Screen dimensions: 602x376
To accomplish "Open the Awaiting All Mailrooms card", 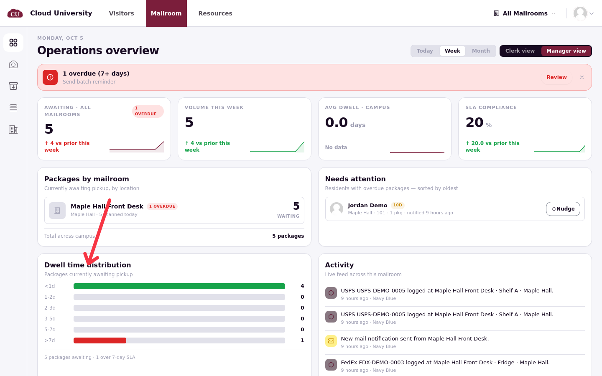I will coord(104,129).
